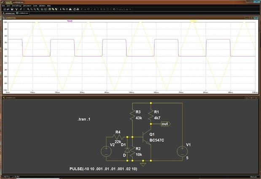Open the Tools menu
The width and height of the screenshot is (261, 179).
click(x=35, y=5)
